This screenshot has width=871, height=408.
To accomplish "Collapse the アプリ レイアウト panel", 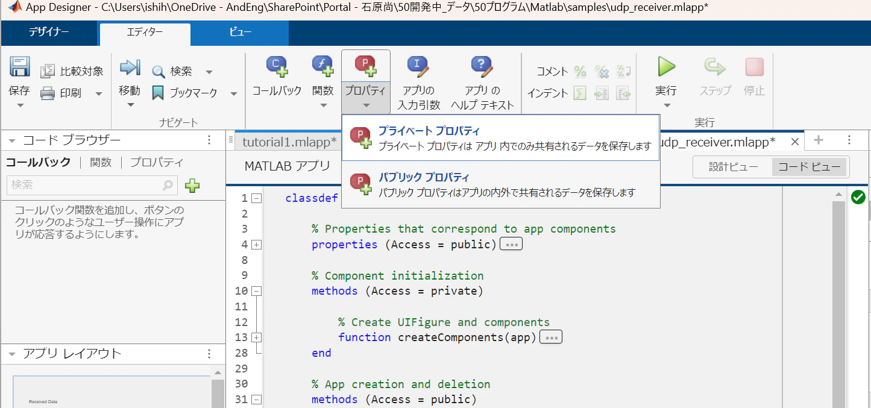I will pos(12,354).
